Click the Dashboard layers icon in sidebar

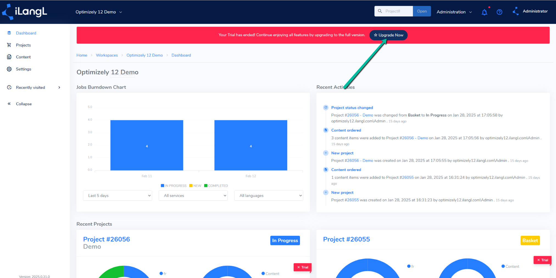pyautogui.click(x=9, y=33)
